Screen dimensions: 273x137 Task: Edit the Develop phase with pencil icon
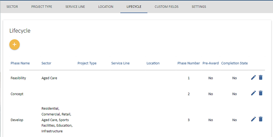(253, 119)
